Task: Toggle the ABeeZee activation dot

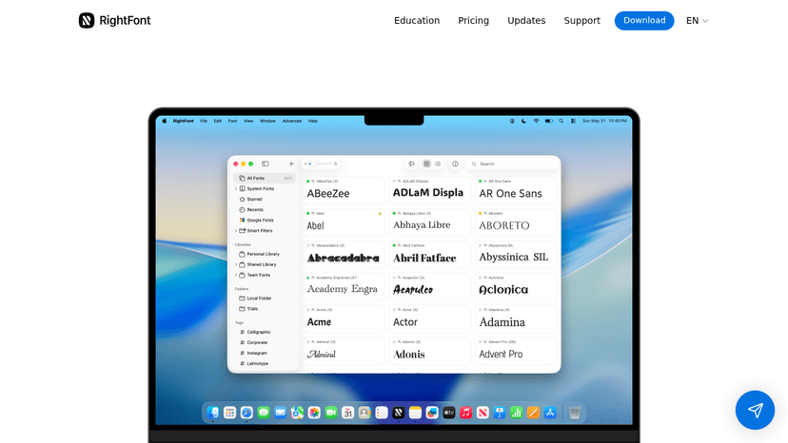Action: point(308,182)
